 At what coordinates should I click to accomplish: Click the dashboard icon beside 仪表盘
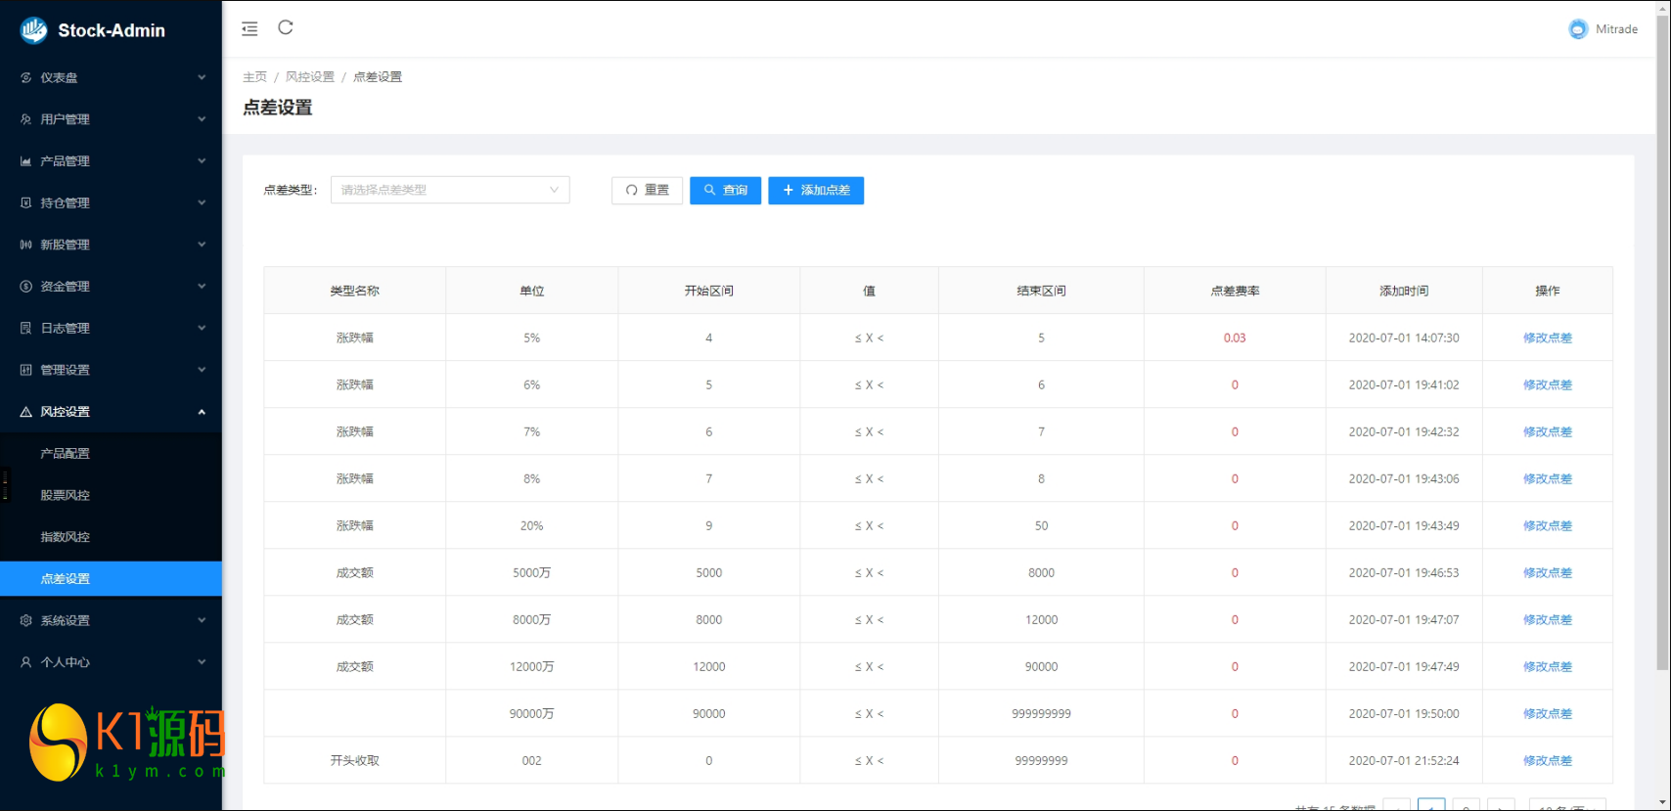click(x=25, y=77)
